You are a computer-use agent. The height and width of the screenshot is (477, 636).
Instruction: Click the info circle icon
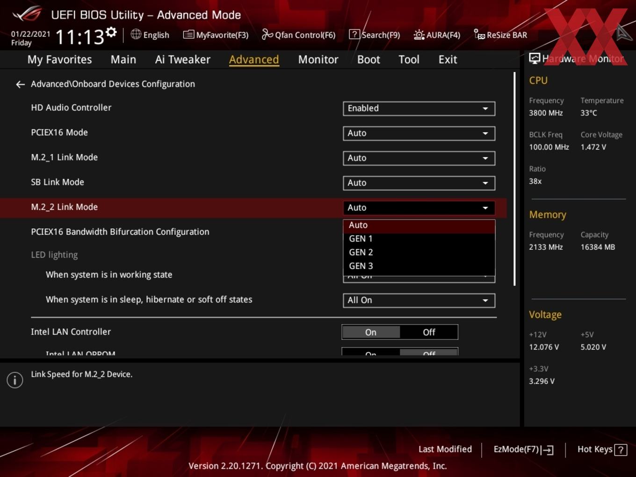(15, 380)
